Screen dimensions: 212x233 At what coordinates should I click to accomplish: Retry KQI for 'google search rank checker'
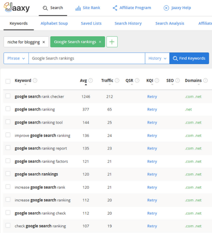[x=152, y=97]
